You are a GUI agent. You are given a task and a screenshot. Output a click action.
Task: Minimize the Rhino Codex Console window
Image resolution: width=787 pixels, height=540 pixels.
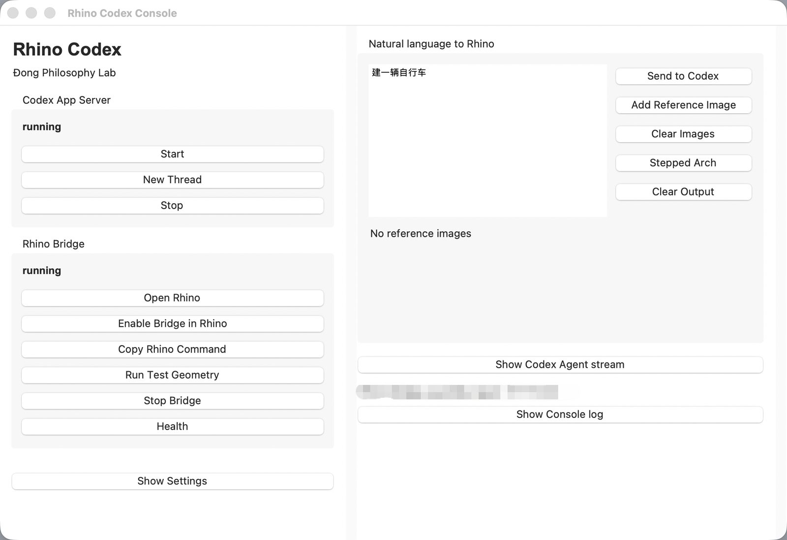point(31,13)
